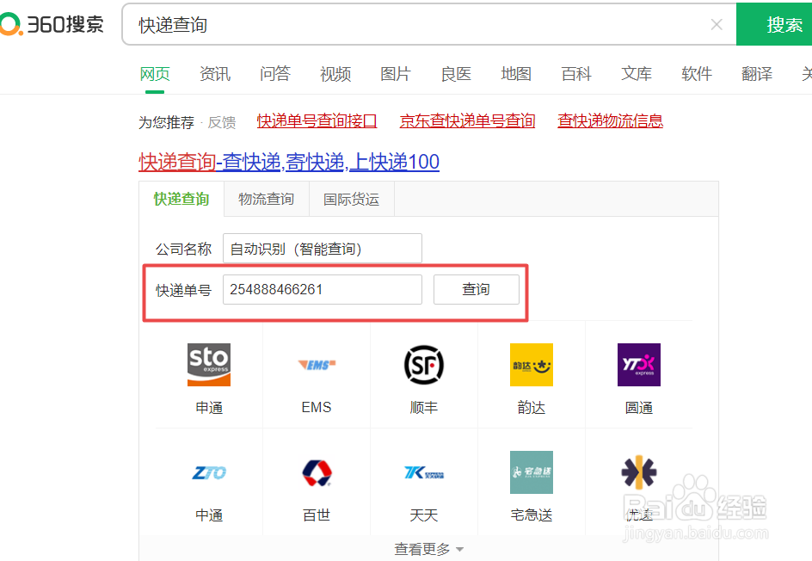
Task: Click the 反馈 feedback link
Action: [x=222, y=122]
